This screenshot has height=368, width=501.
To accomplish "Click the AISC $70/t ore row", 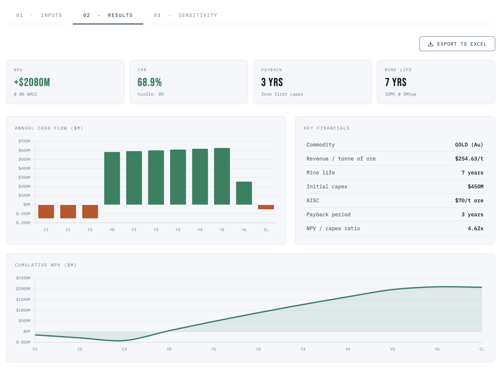I will 395,201.
